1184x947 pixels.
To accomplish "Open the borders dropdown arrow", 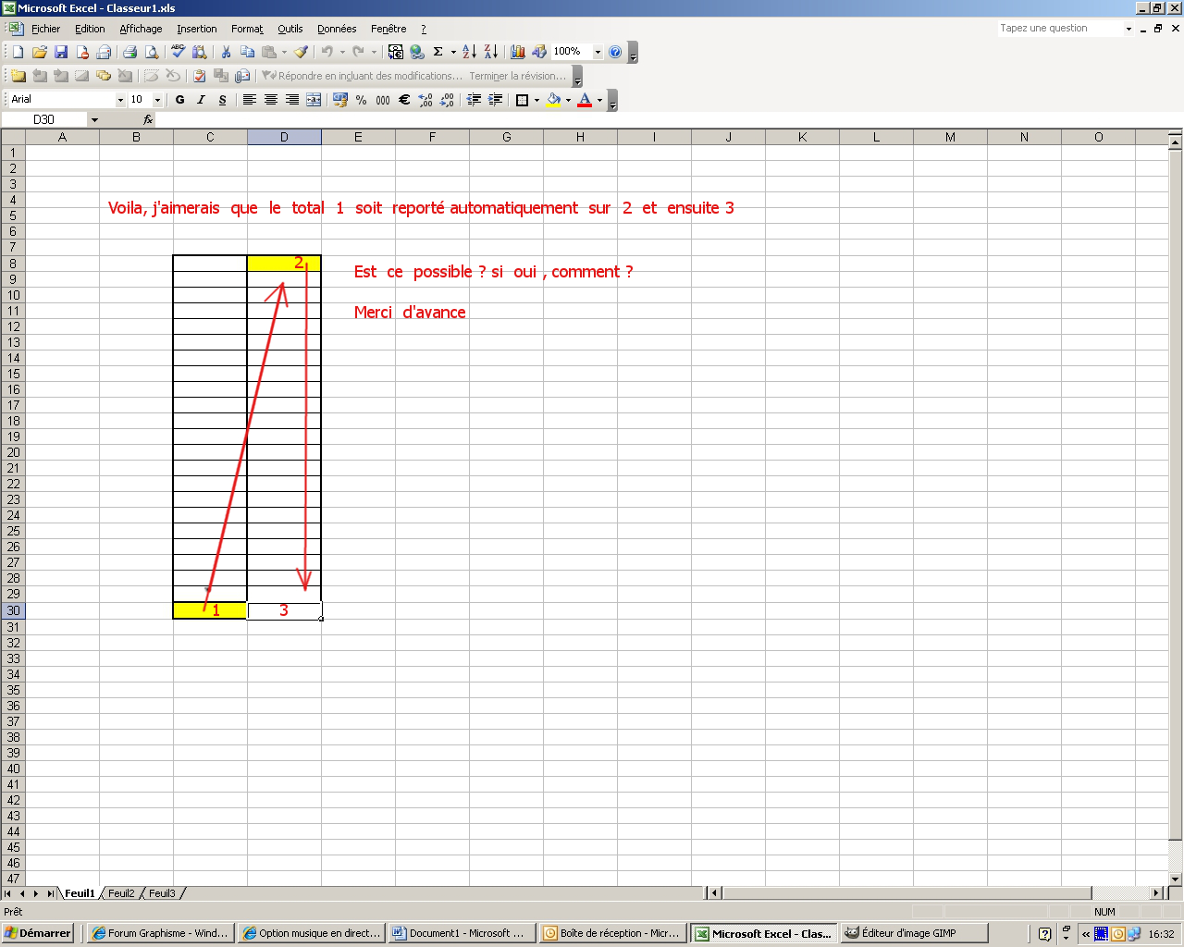I will coord(536,100).
